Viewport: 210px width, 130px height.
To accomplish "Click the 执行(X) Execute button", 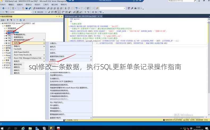I will pos(39,12).
